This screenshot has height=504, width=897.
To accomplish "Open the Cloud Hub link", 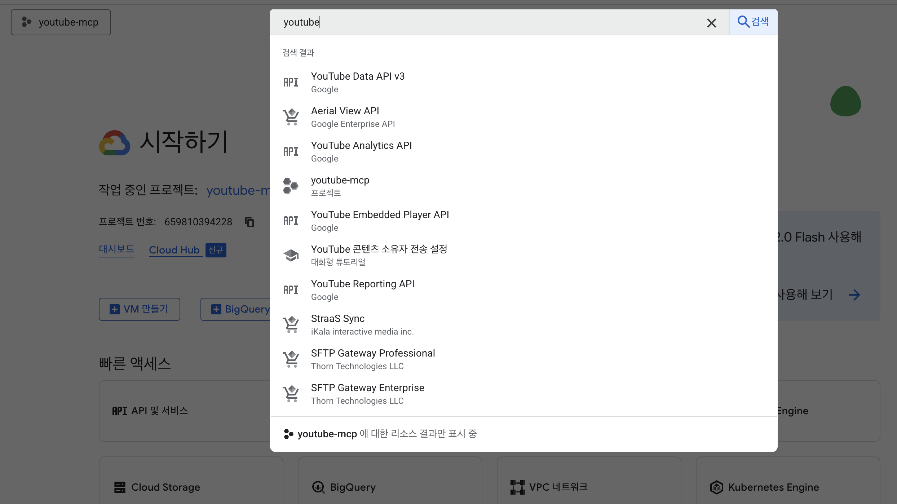I will click(x=174, y=250).
